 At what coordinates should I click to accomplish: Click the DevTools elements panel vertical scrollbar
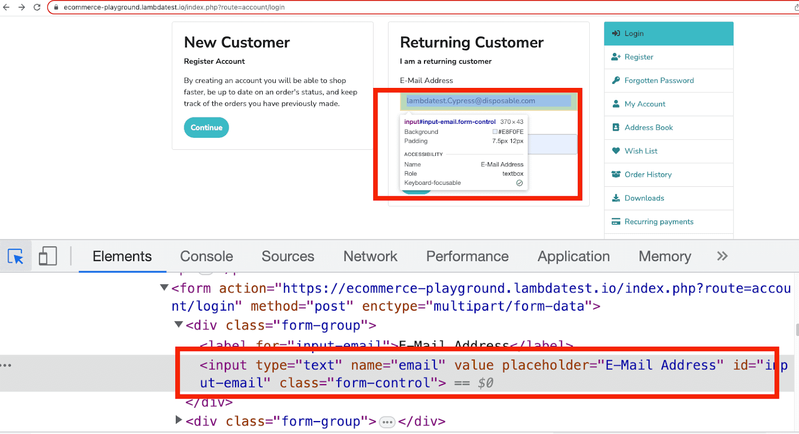(797, 330)
